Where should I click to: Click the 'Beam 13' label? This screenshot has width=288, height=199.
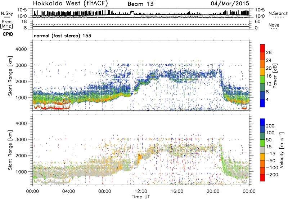(x=140, y=4)
